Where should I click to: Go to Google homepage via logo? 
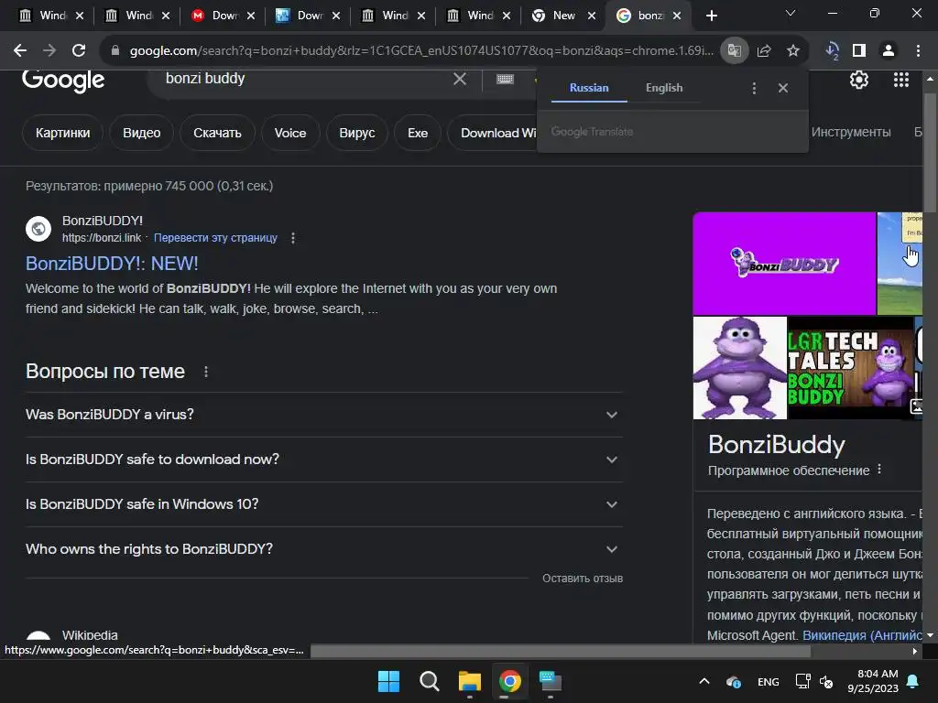pos(63,81)
